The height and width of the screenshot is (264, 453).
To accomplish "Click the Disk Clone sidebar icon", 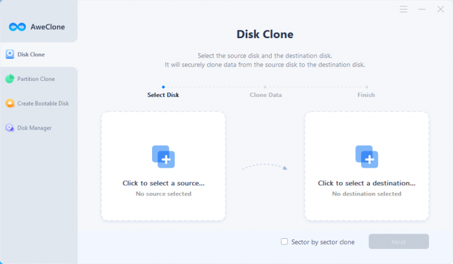I will (x=10, y=54).
